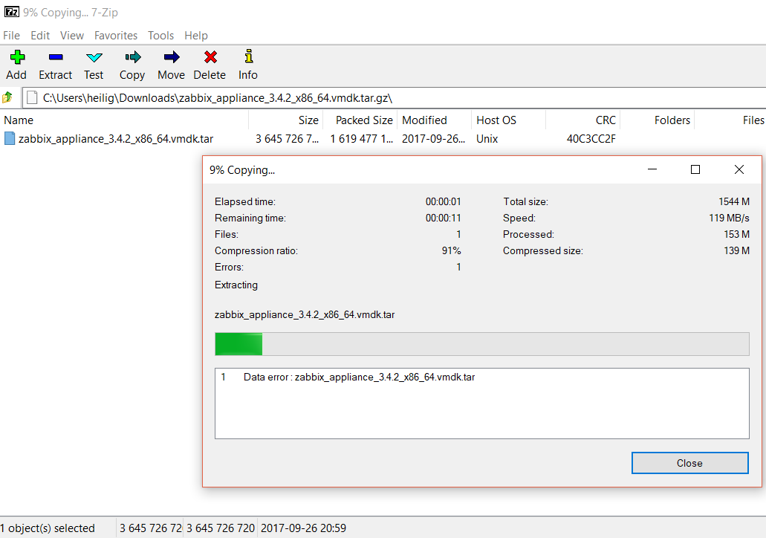Minimize the copying progress dialog
The width and height of the screenshot is (766, 538).
coord(652,169)
